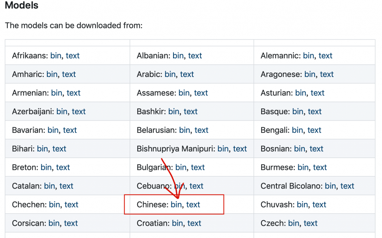The width and height of the screenshot is (382, 238).
Task: Click the Albanian text link
Action: click(x=195, y=56)
